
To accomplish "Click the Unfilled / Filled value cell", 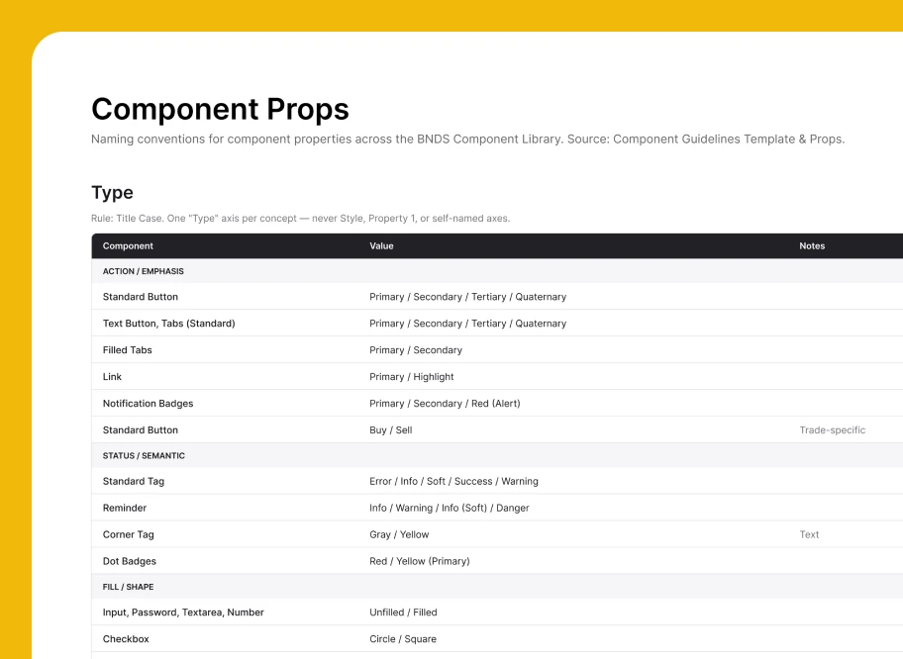I will (403, 612).
